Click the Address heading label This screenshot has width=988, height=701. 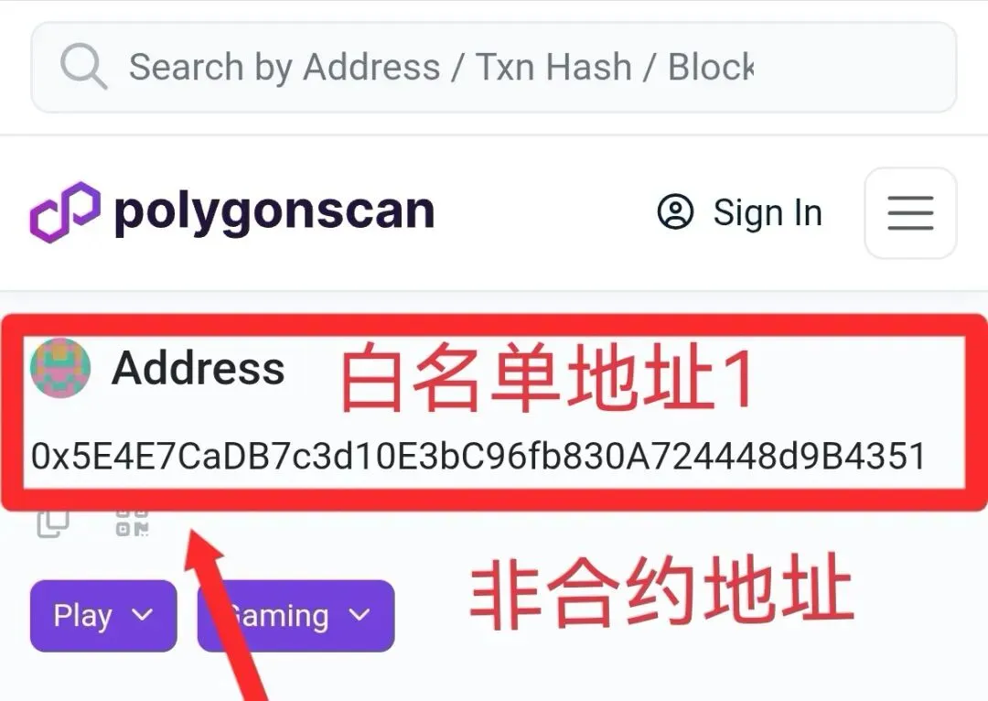pyautogui.click(x=198, y=368)
